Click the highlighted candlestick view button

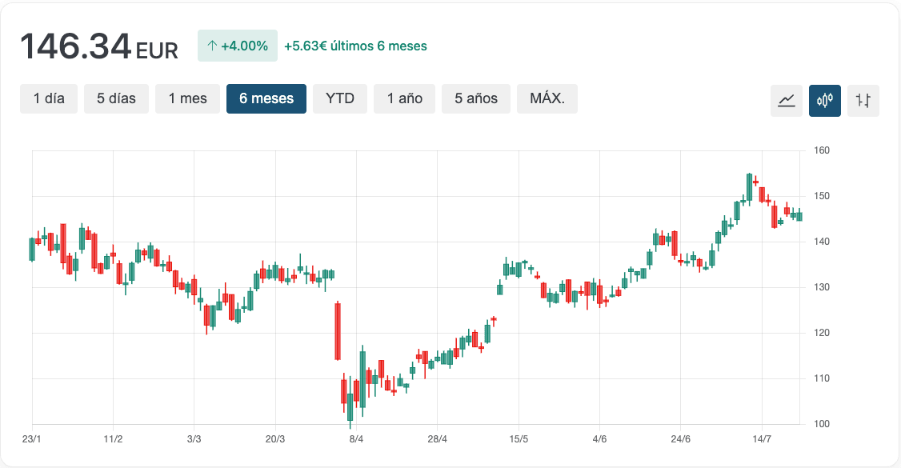[x=824, y=101]
